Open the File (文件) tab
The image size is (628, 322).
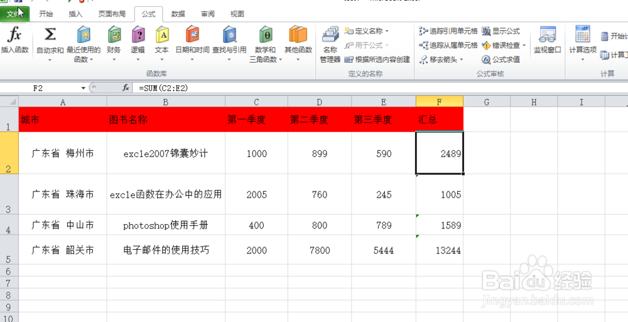[14, 14]
